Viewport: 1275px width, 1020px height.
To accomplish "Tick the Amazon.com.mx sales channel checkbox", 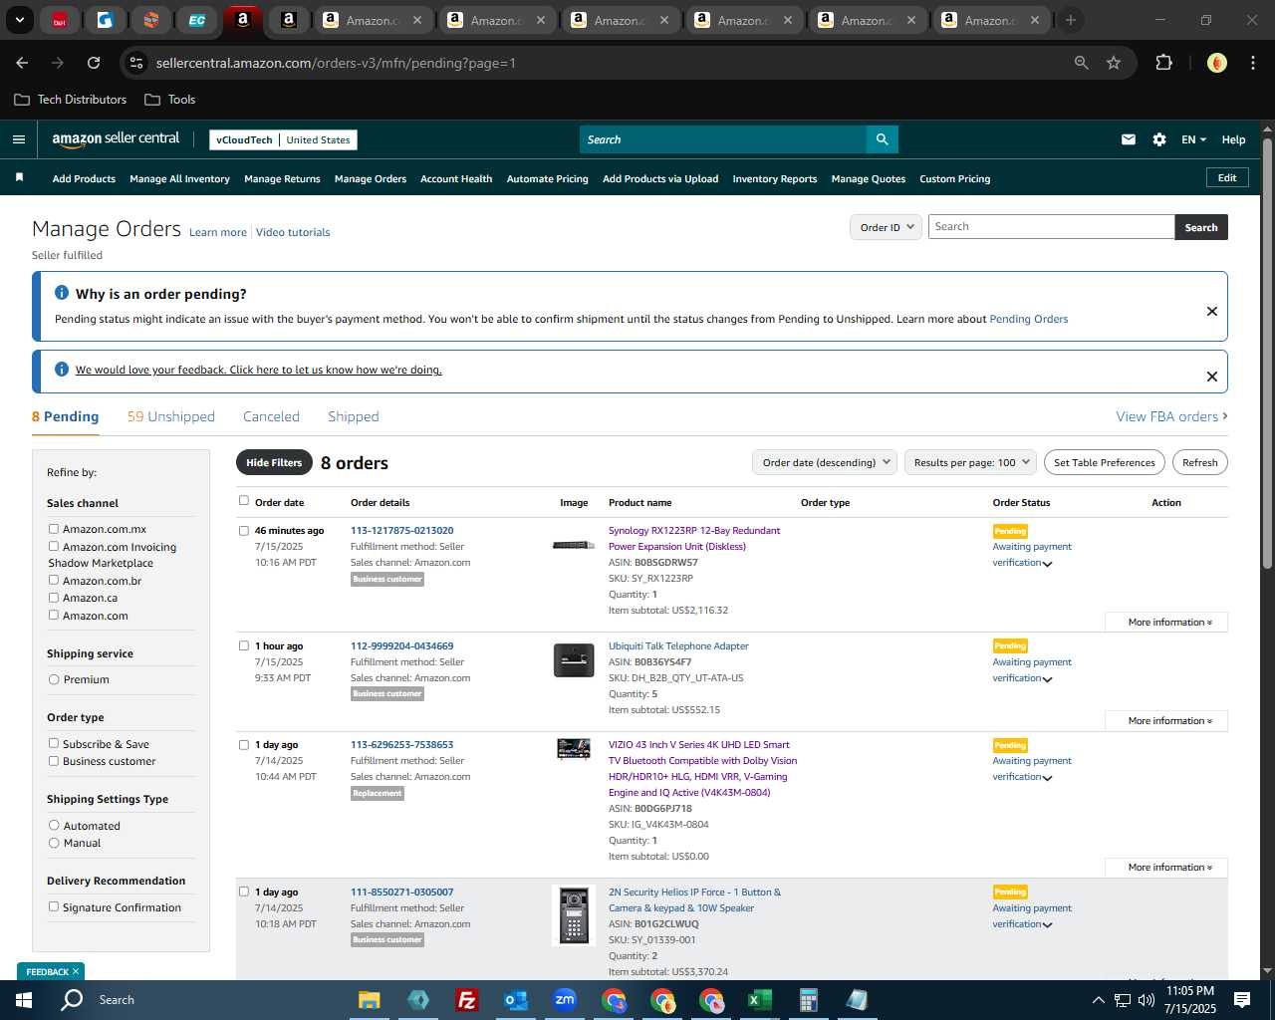I will point(54,529).
